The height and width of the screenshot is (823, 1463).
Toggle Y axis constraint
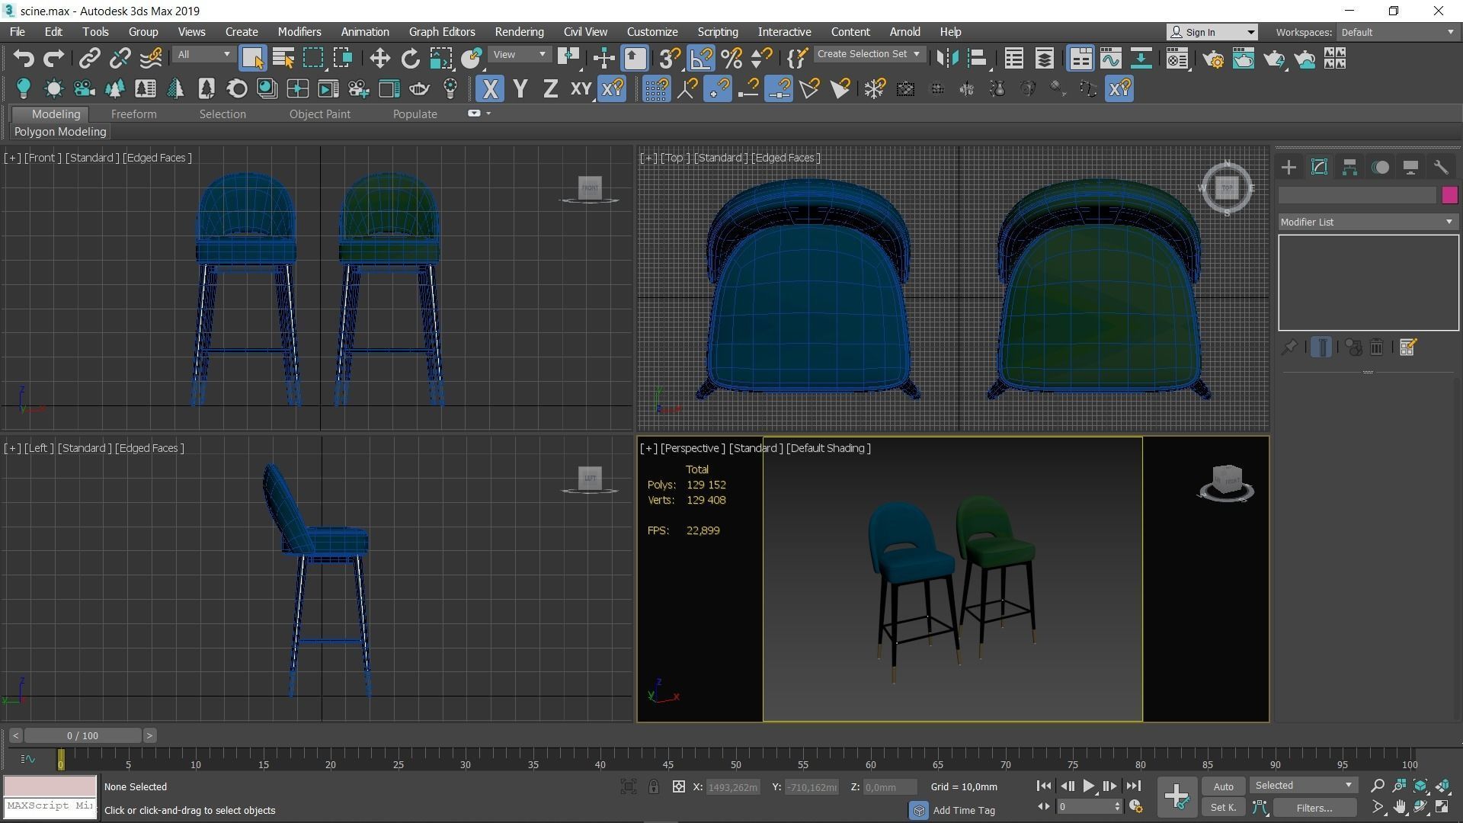(520, 89)
